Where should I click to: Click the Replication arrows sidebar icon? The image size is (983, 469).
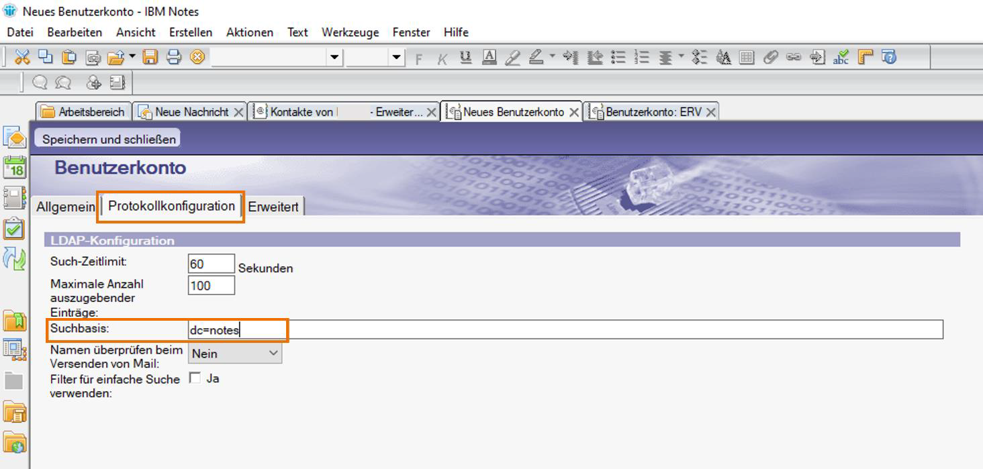tap(14, 258)
